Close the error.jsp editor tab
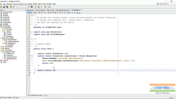The width and height of the screenshot is (176, 99). click(x=56, y=10)
